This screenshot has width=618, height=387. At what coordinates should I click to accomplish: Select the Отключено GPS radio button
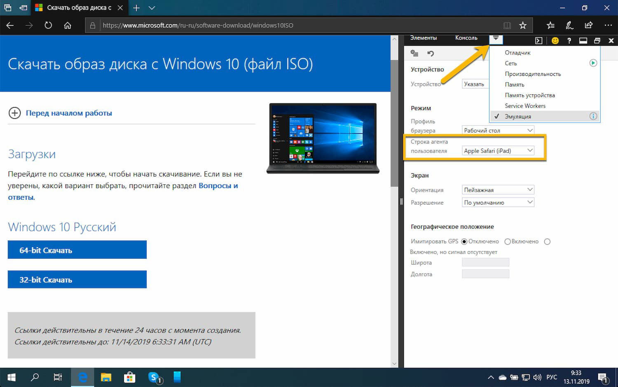[465, 241]
